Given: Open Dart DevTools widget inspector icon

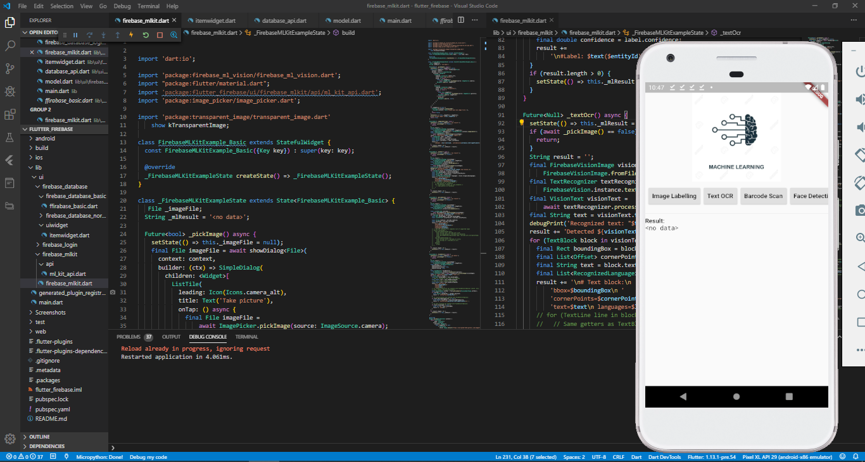Looking at the screenshot, I should (174, 35).
